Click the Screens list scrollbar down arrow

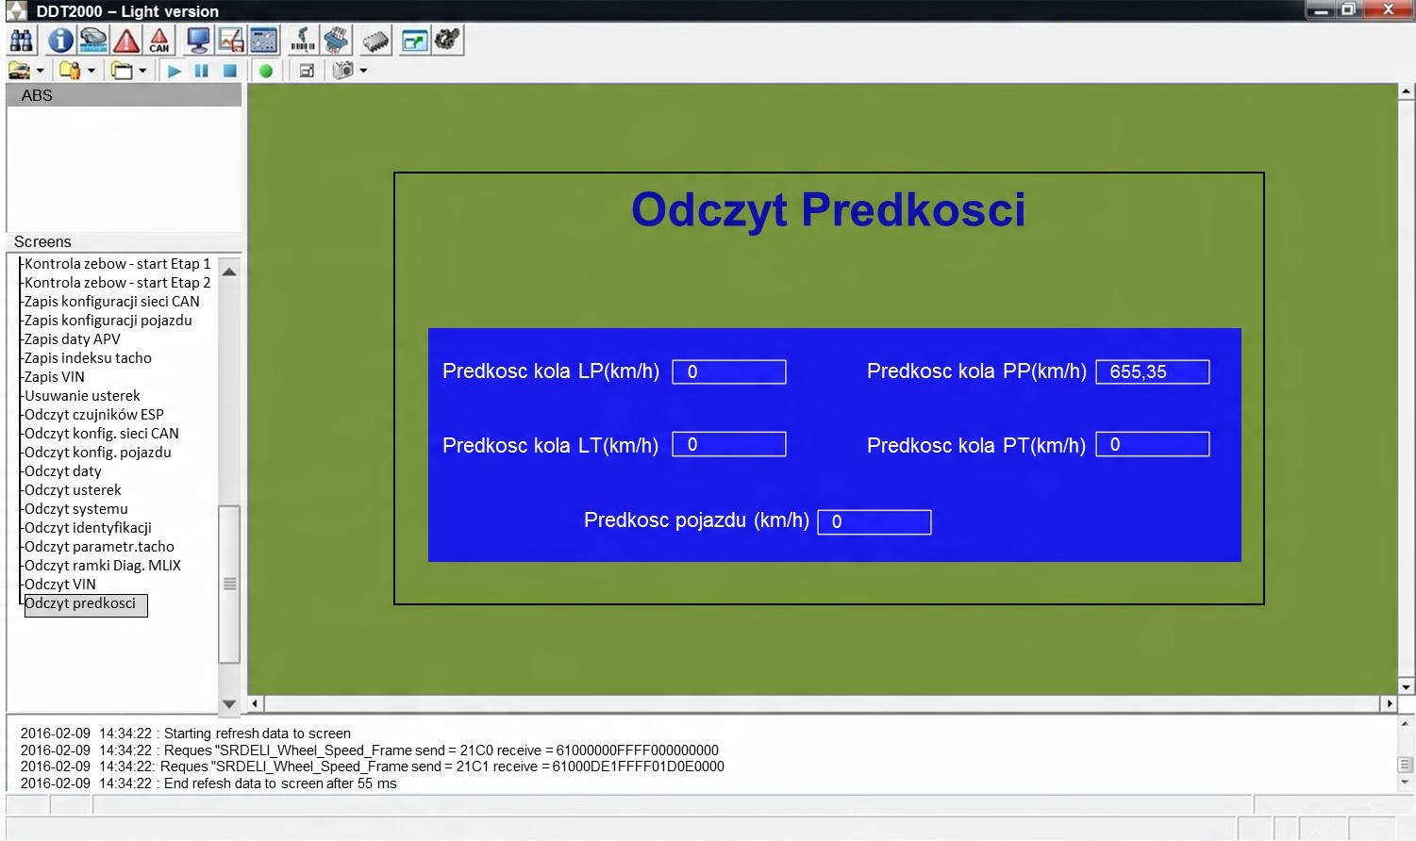click(229, 704)
